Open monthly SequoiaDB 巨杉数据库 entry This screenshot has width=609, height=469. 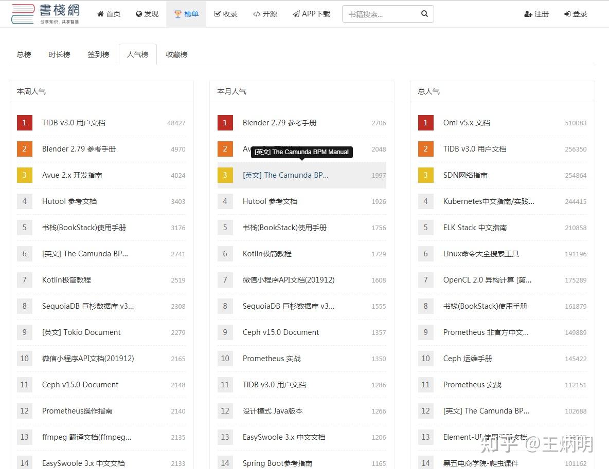289,306
